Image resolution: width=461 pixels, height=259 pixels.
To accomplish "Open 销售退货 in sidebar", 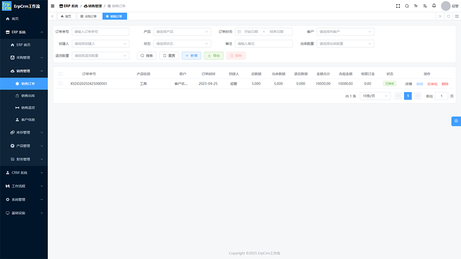I will [24, 108].
